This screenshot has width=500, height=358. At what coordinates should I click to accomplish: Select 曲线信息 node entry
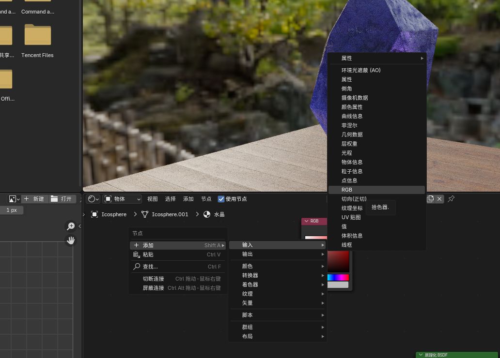[x=376, y=116]
